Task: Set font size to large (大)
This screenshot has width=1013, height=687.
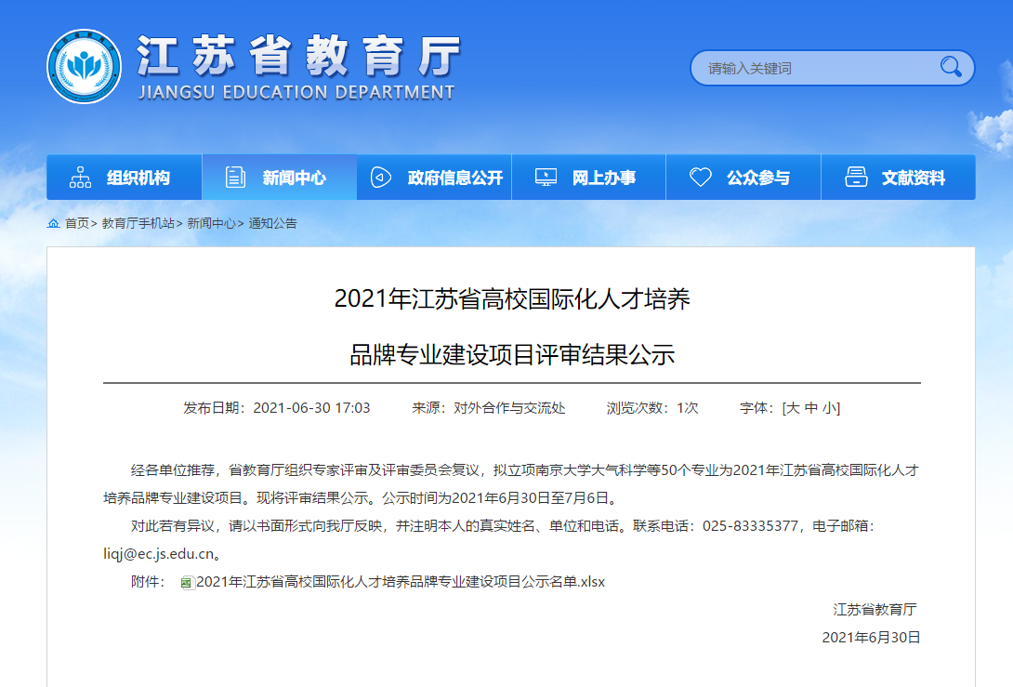Action: (794, 408)
